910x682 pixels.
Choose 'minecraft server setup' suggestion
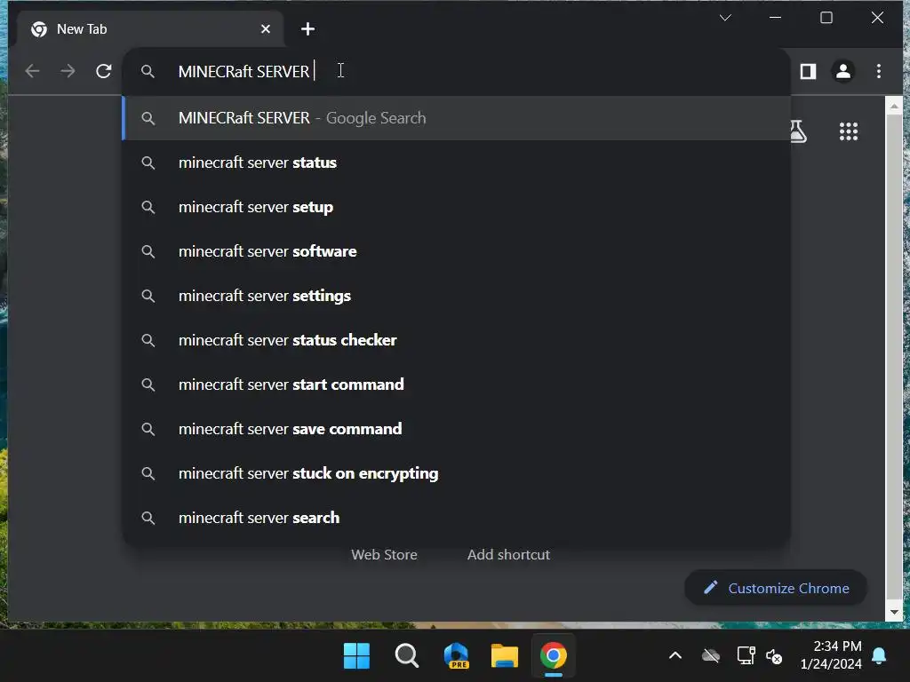click(456, 207)
